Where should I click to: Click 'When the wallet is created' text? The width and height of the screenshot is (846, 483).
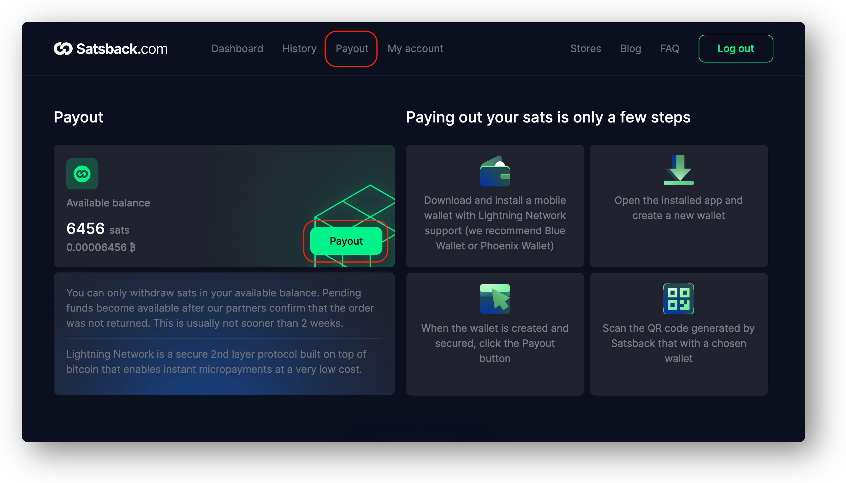coord(495,343)
